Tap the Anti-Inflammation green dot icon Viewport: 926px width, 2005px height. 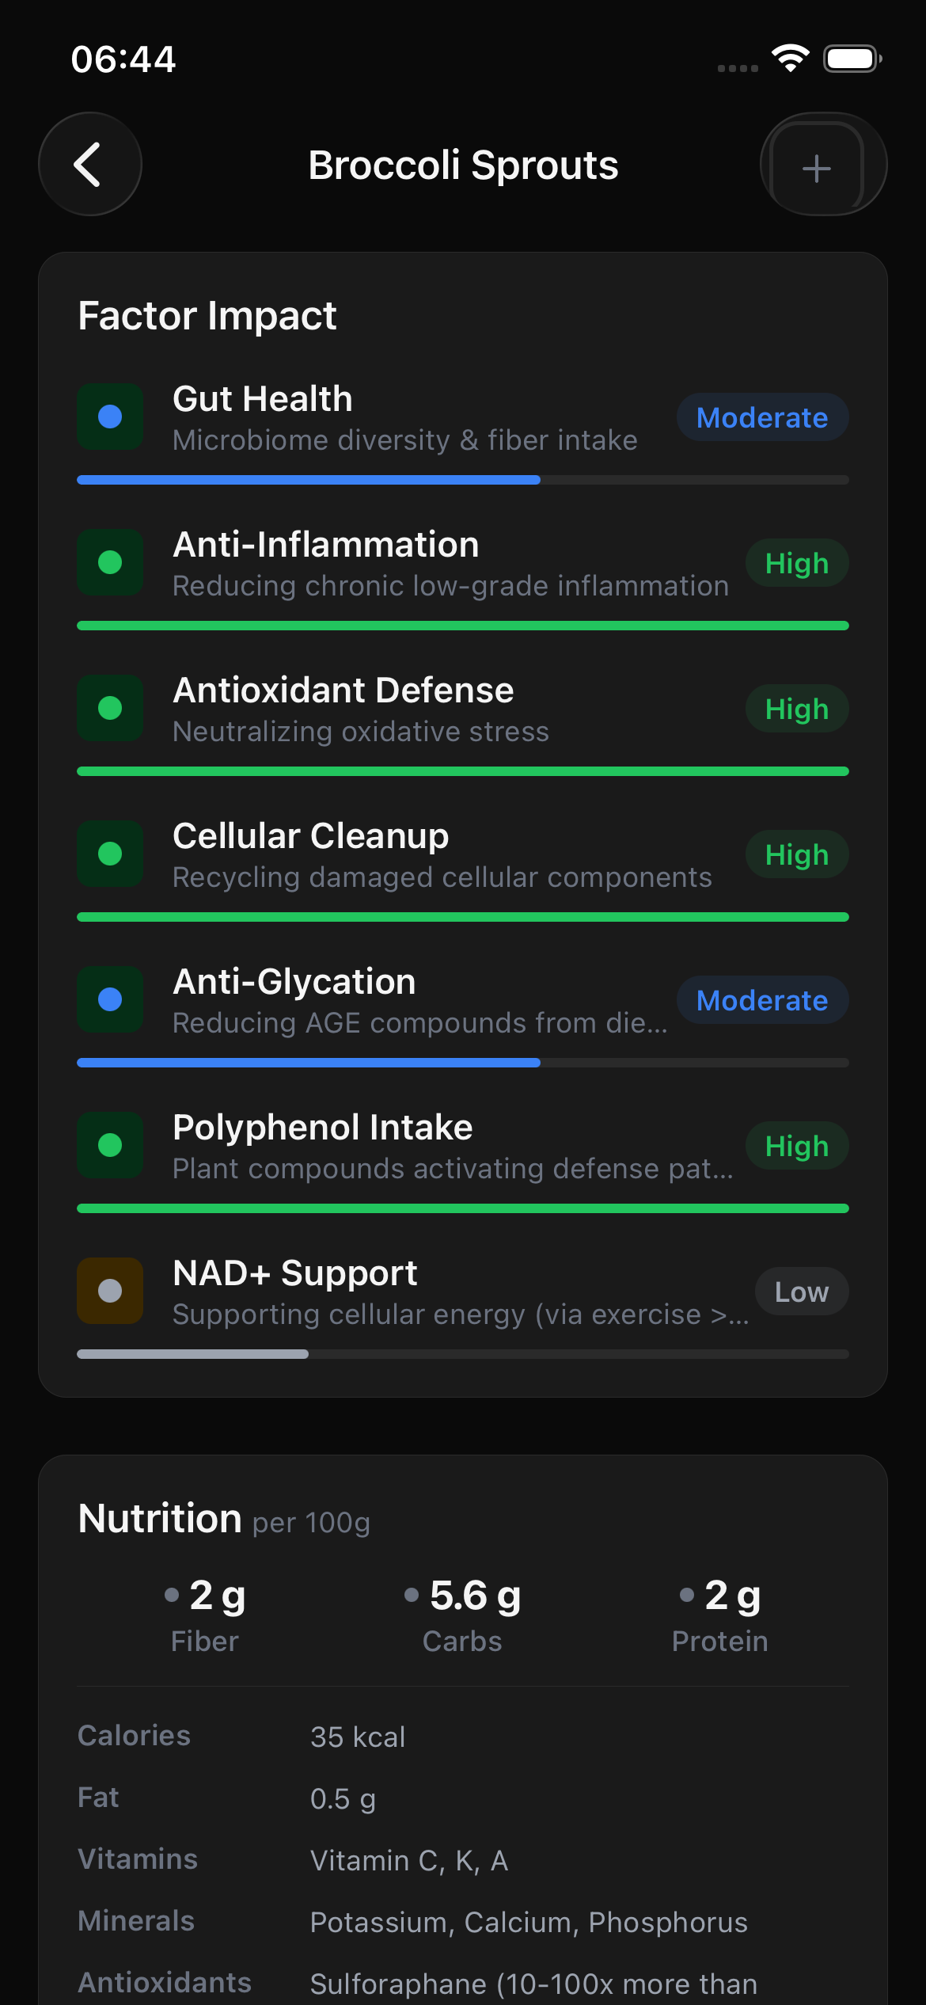tap(110, 562)
